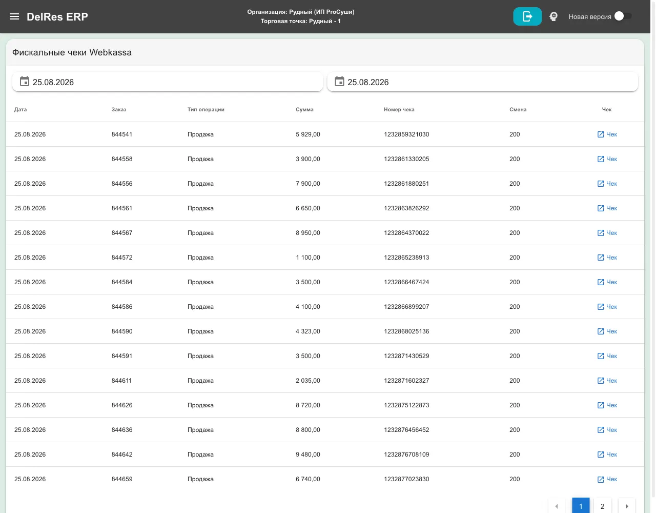
Task: Open calendar icon of end date field
Action: 339,82
